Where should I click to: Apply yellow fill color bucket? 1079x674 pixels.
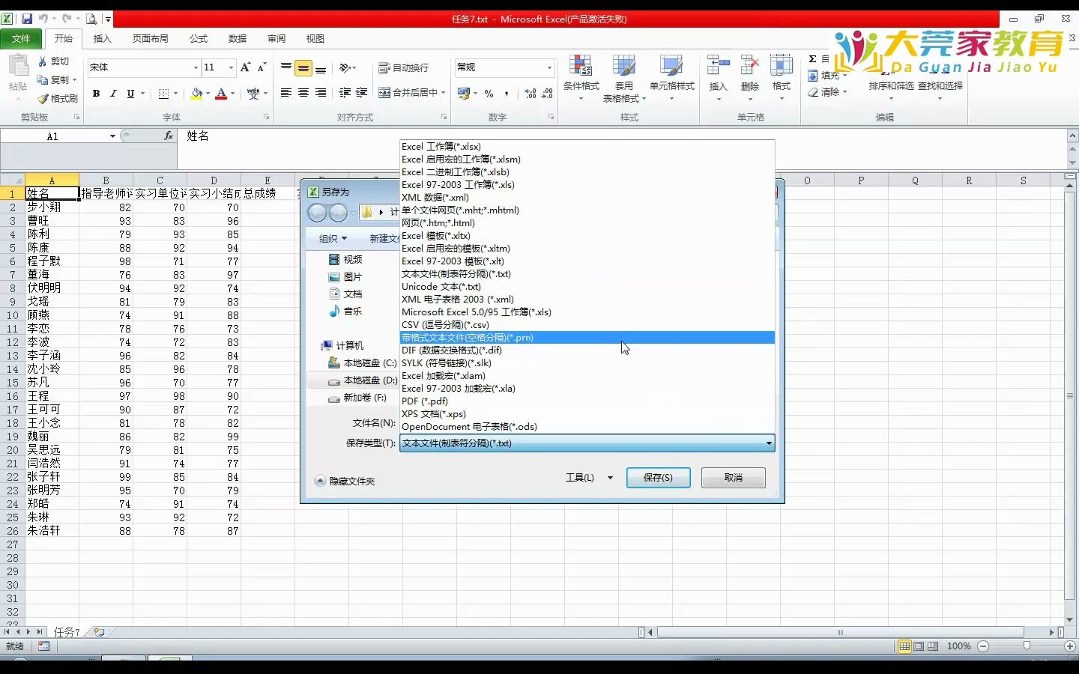click(196, 94)
